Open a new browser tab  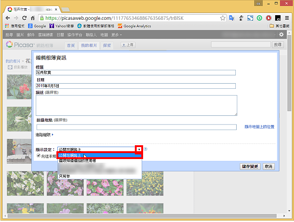(x=66, y=9)
